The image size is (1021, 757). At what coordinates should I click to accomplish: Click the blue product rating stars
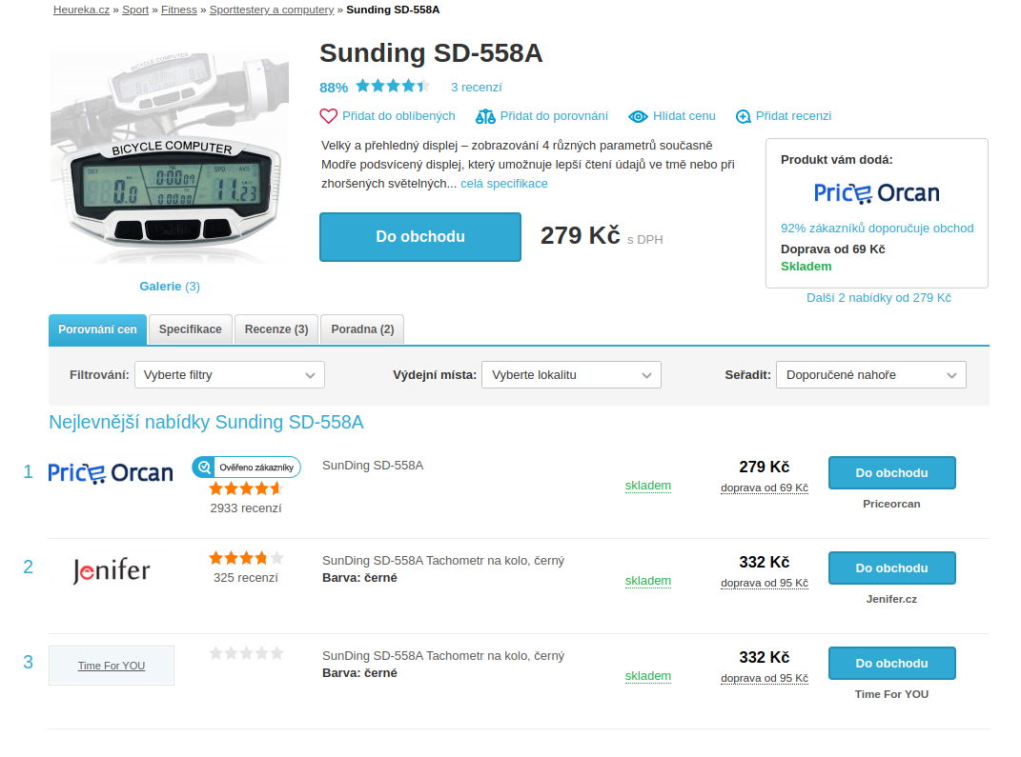point(393,86)
